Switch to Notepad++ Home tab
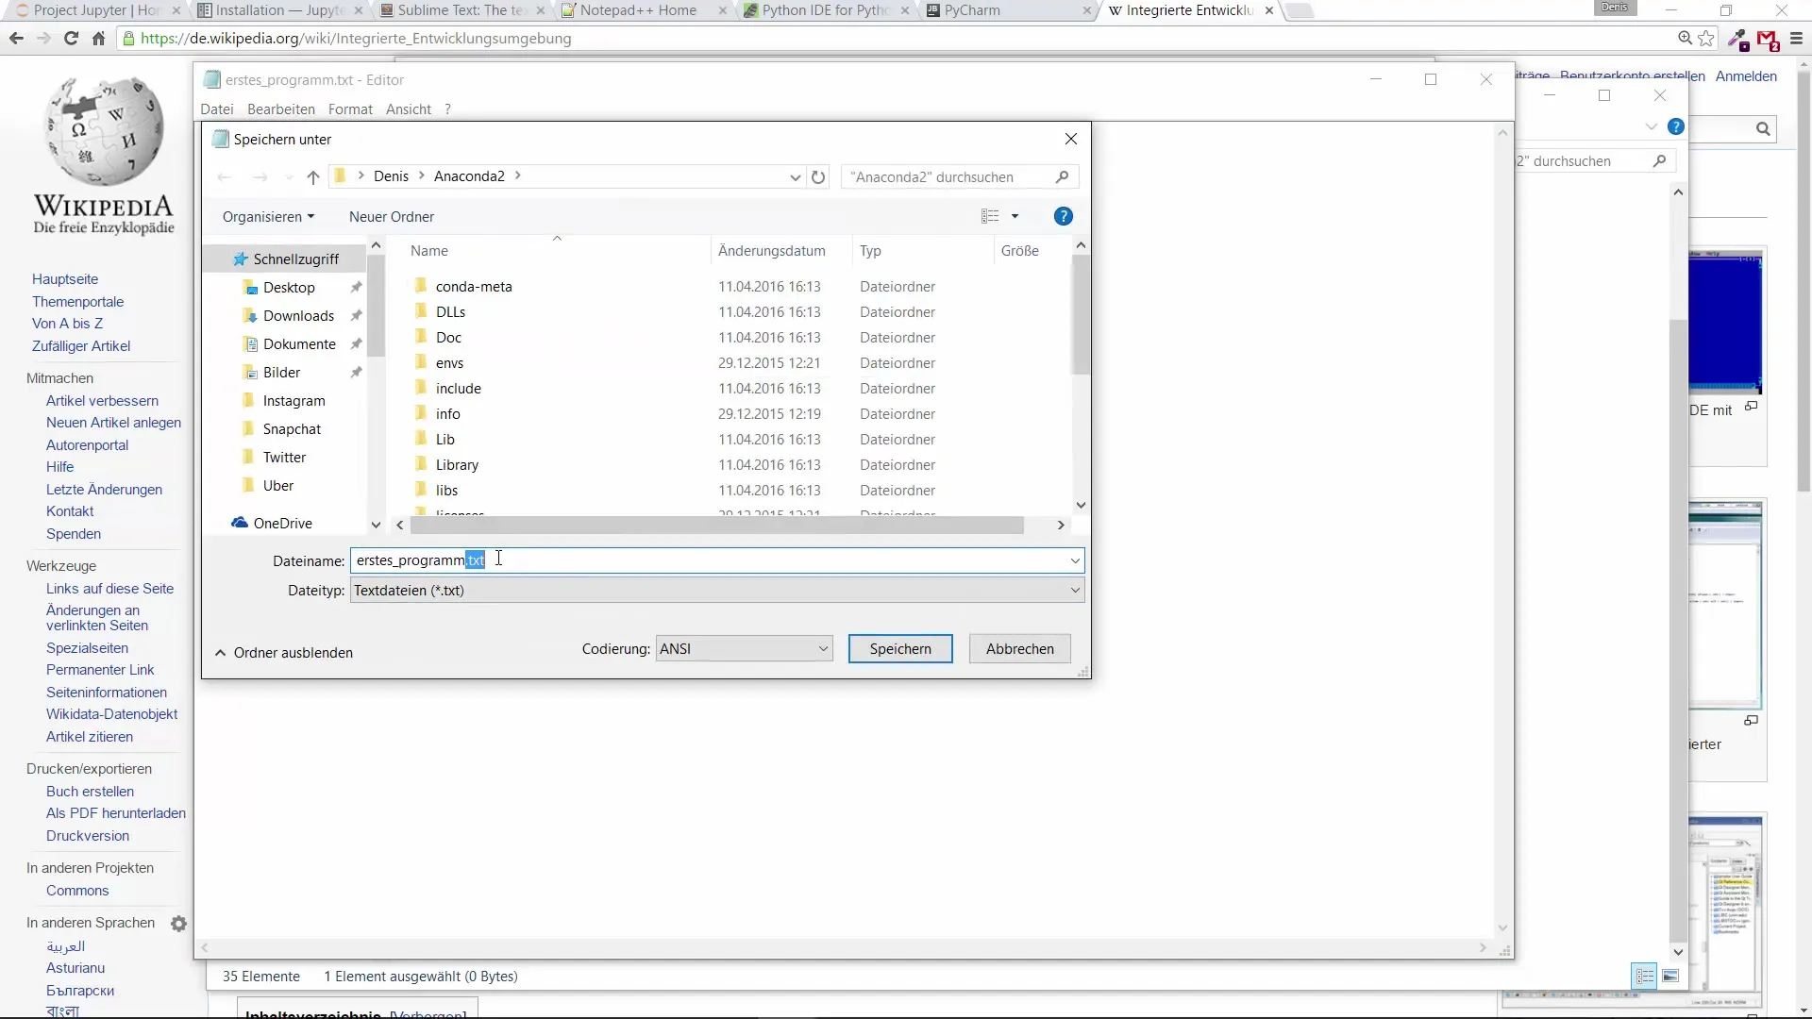This screenshot has width=1812, height=1019. pos(642,10)
